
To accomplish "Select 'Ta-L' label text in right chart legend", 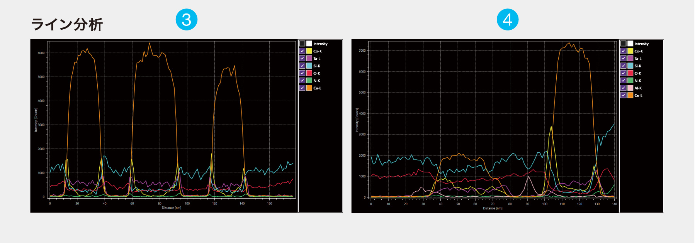I will click(x=638, y=59).
